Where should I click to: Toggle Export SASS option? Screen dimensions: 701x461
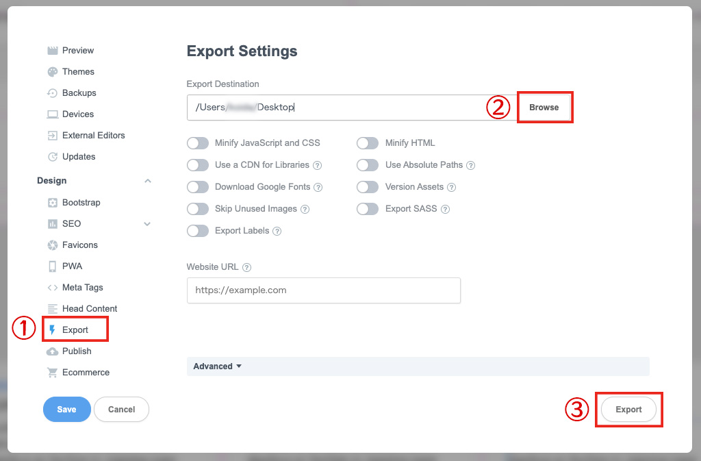click(368, 209)
